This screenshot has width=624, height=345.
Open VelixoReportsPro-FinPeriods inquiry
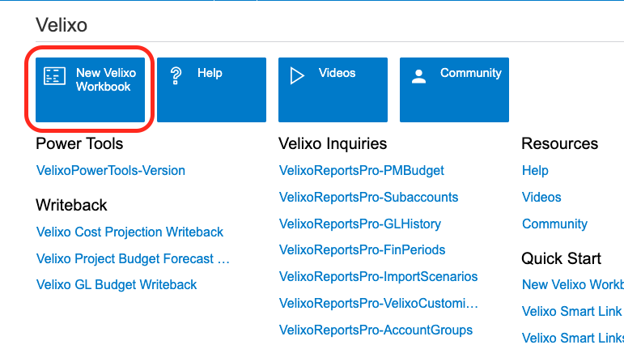[362, 249]
